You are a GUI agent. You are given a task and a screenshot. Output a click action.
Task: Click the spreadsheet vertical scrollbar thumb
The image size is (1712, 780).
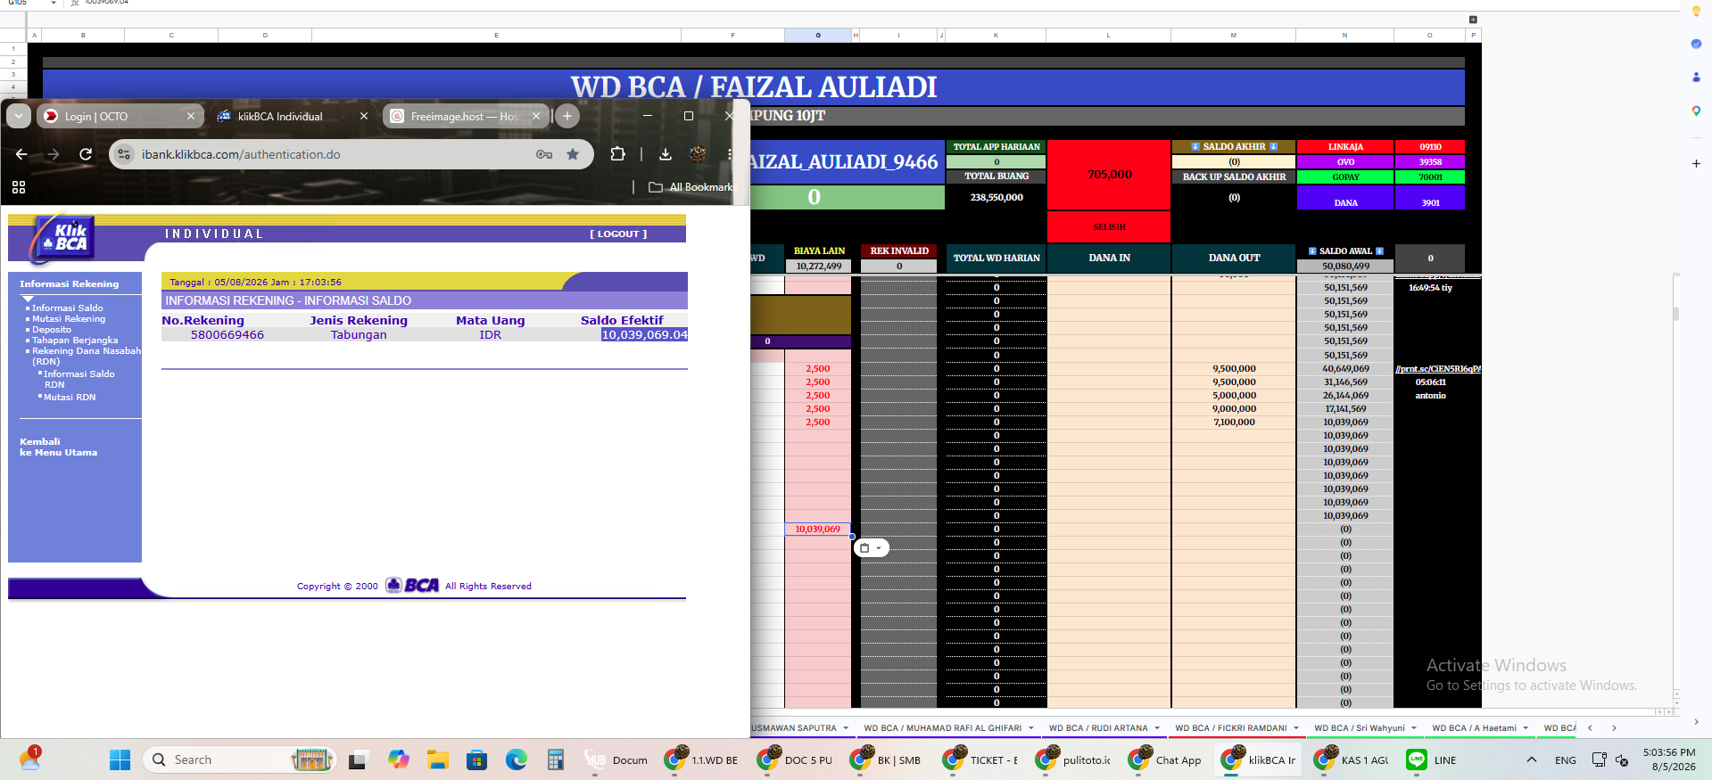click(1676, 313)
